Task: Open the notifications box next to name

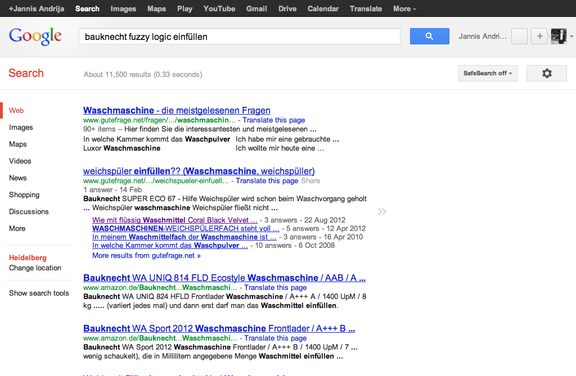Action: point(519,37)
